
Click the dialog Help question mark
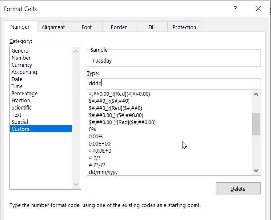pos(235,9)
